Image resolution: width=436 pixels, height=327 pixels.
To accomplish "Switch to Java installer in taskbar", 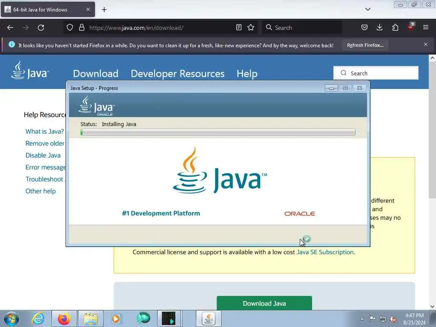I will coord(209,318).
